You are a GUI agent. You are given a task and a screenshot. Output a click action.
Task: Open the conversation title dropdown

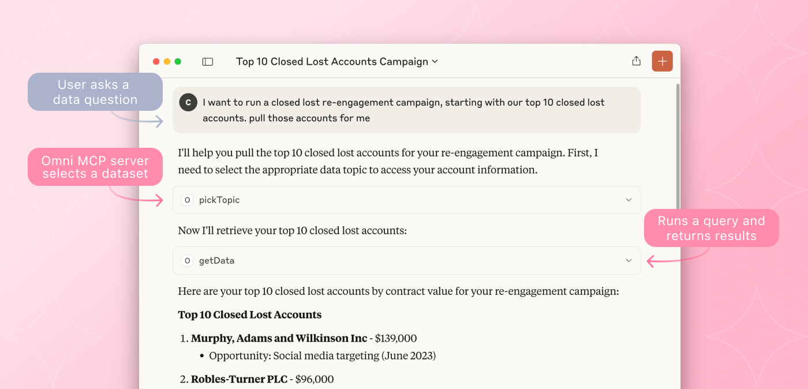point(337,61)
